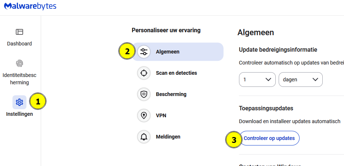Open the 'dagen' time unit dropdown
Viewport: 344px width, 166px height.
pyautogui.click(x=301, y=80)
